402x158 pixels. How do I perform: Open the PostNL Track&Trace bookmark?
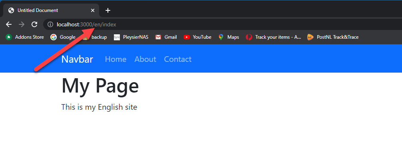click(333, 37)
